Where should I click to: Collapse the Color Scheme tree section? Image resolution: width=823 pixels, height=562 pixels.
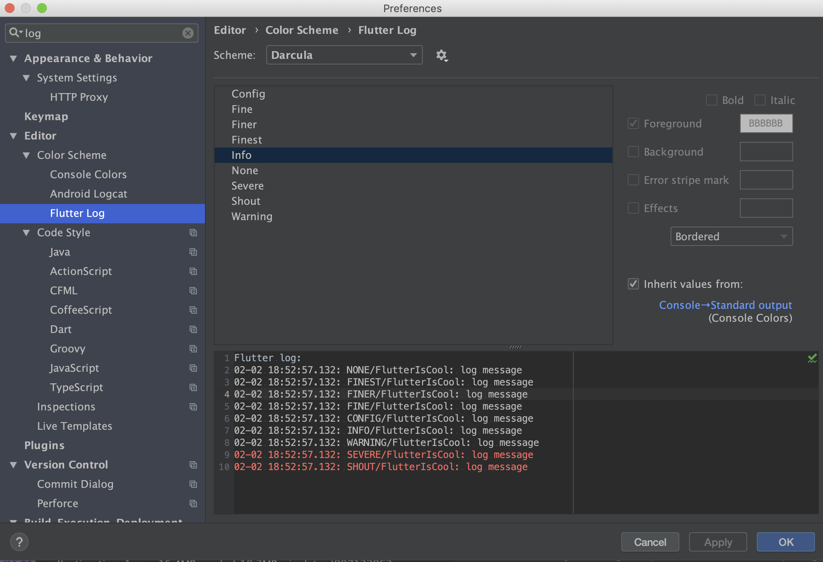pos(27,155)
